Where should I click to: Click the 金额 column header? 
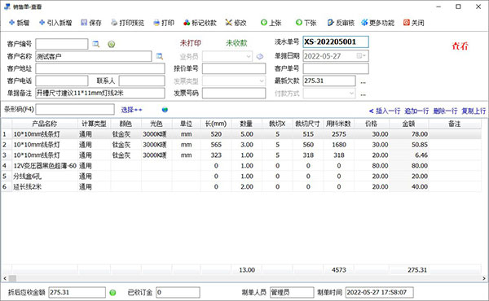click(409, 124)
